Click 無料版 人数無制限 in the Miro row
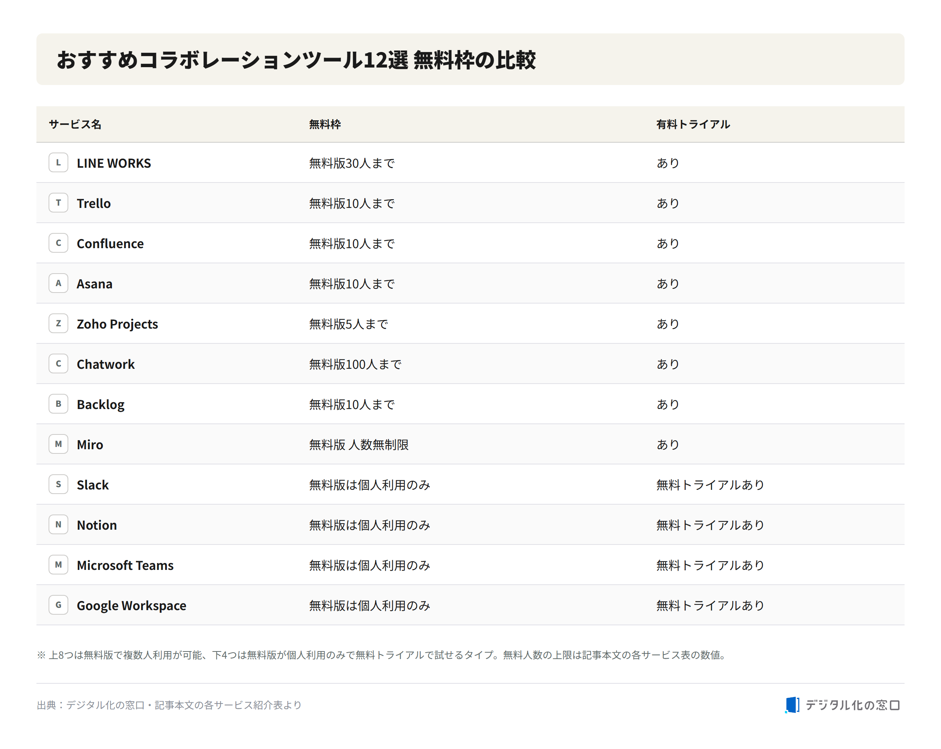Viewport: 941px width, 749px height. pos(359,444)
